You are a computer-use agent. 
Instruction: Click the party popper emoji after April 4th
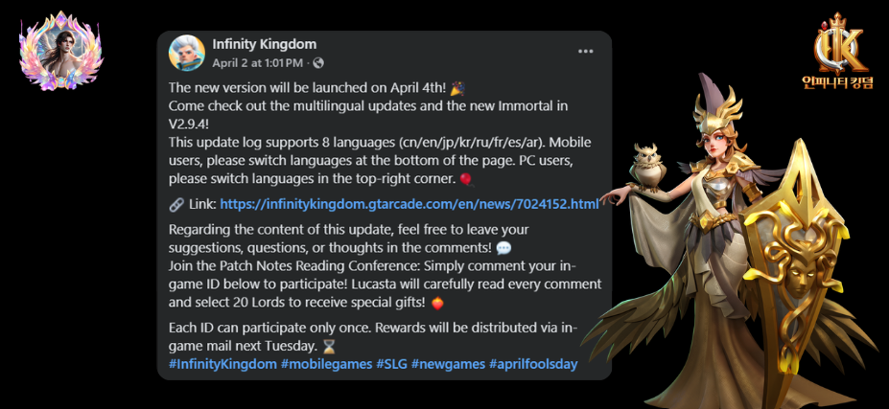pyautogui.click(x=457, y=88)
